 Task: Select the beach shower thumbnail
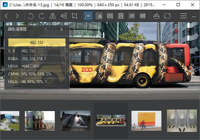(40, 121)
